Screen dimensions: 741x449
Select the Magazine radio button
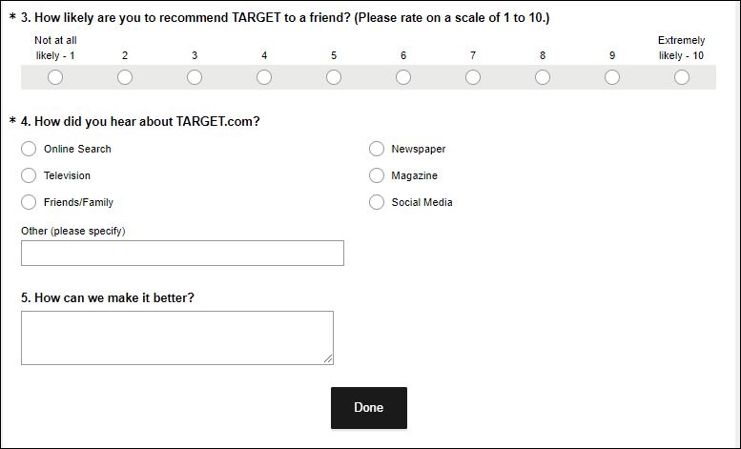(376, 175)
